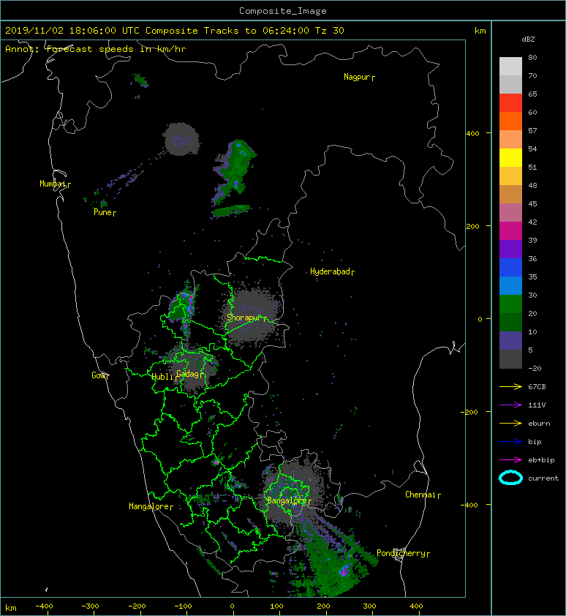This screenshot has height=616, width=566.
Task: Click the 200 tick on vertical axis
Action: (x=472, y=226)
